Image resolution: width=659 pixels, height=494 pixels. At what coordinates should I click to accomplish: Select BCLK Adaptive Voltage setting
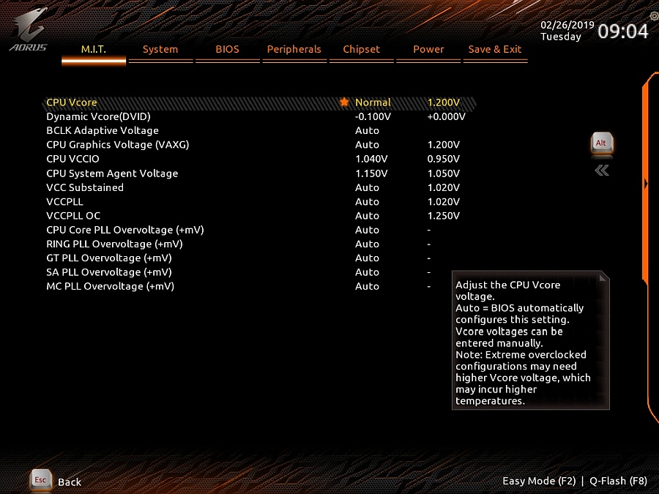[103, 131]
